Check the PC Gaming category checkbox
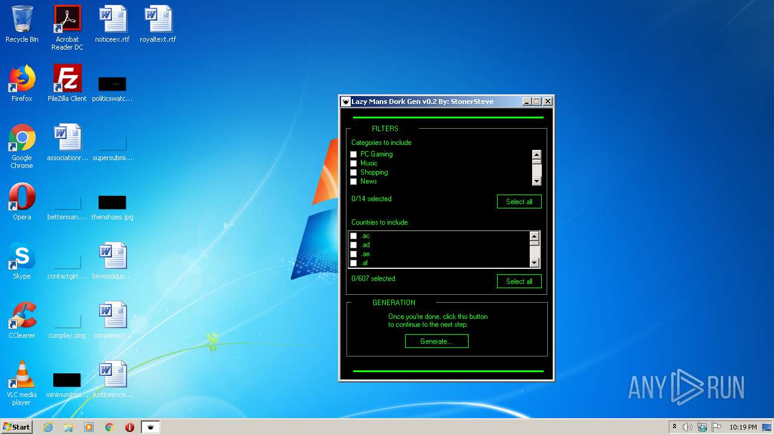 click(x=354, y=155)
